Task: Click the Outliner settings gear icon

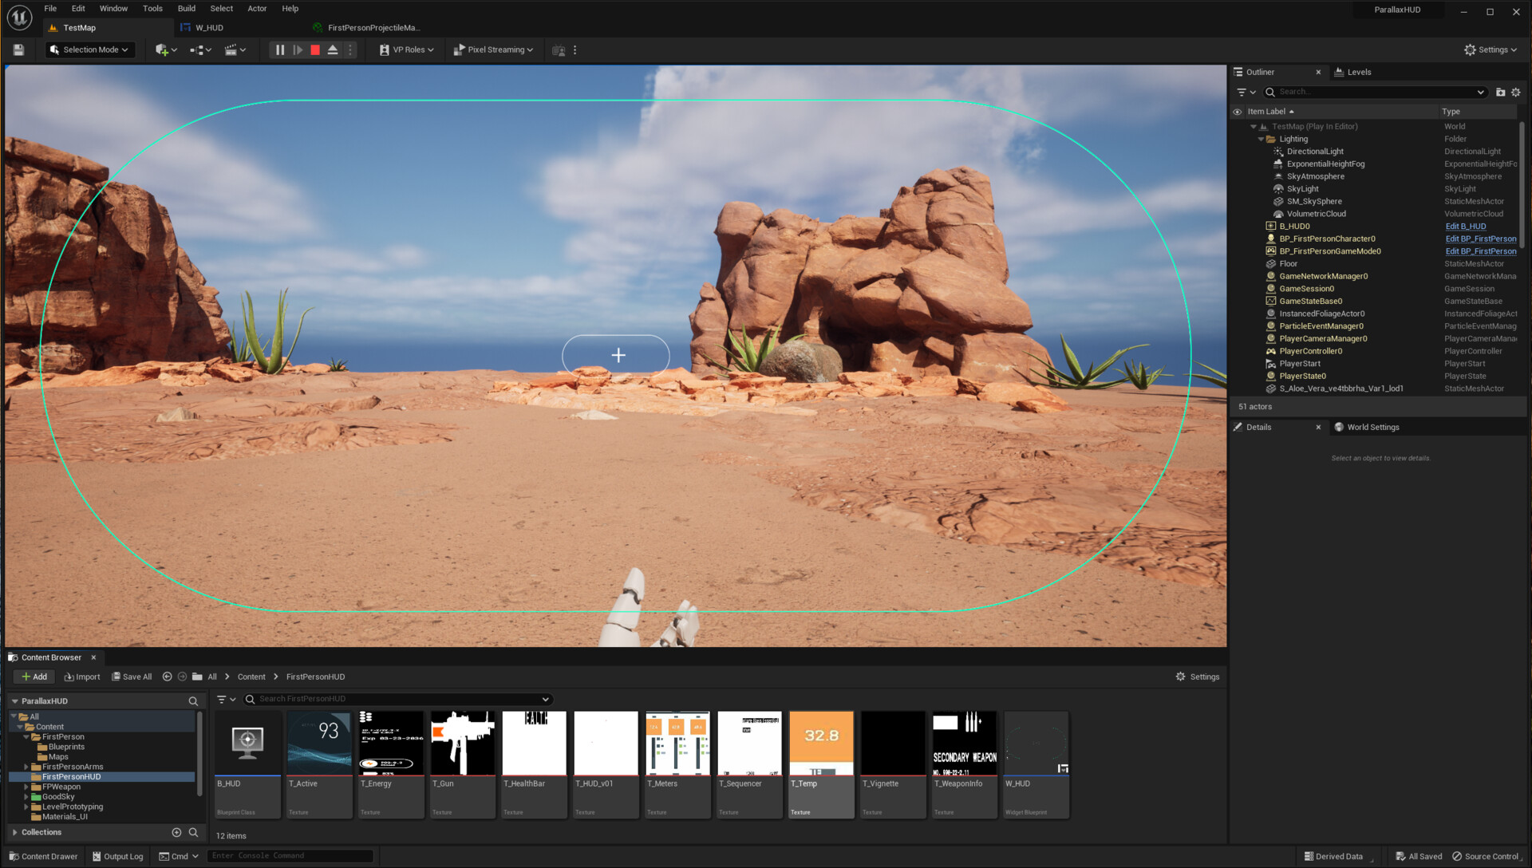Action: click(1515, 93)
